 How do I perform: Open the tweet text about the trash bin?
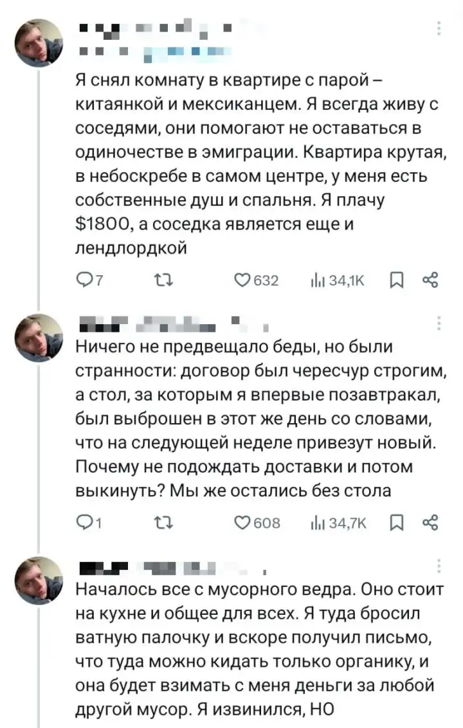[x=257, y=650]
